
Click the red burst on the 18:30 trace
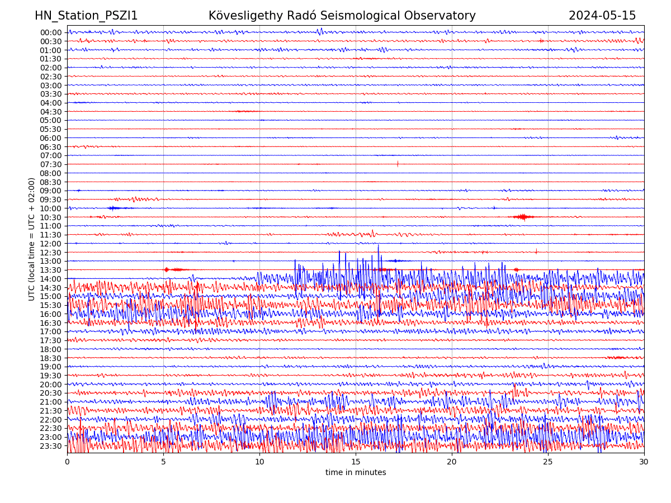click(616, 358)
